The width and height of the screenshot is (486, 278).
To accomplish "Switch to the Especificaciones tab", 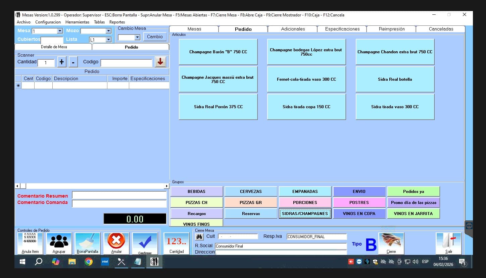I will coord(342,29).
